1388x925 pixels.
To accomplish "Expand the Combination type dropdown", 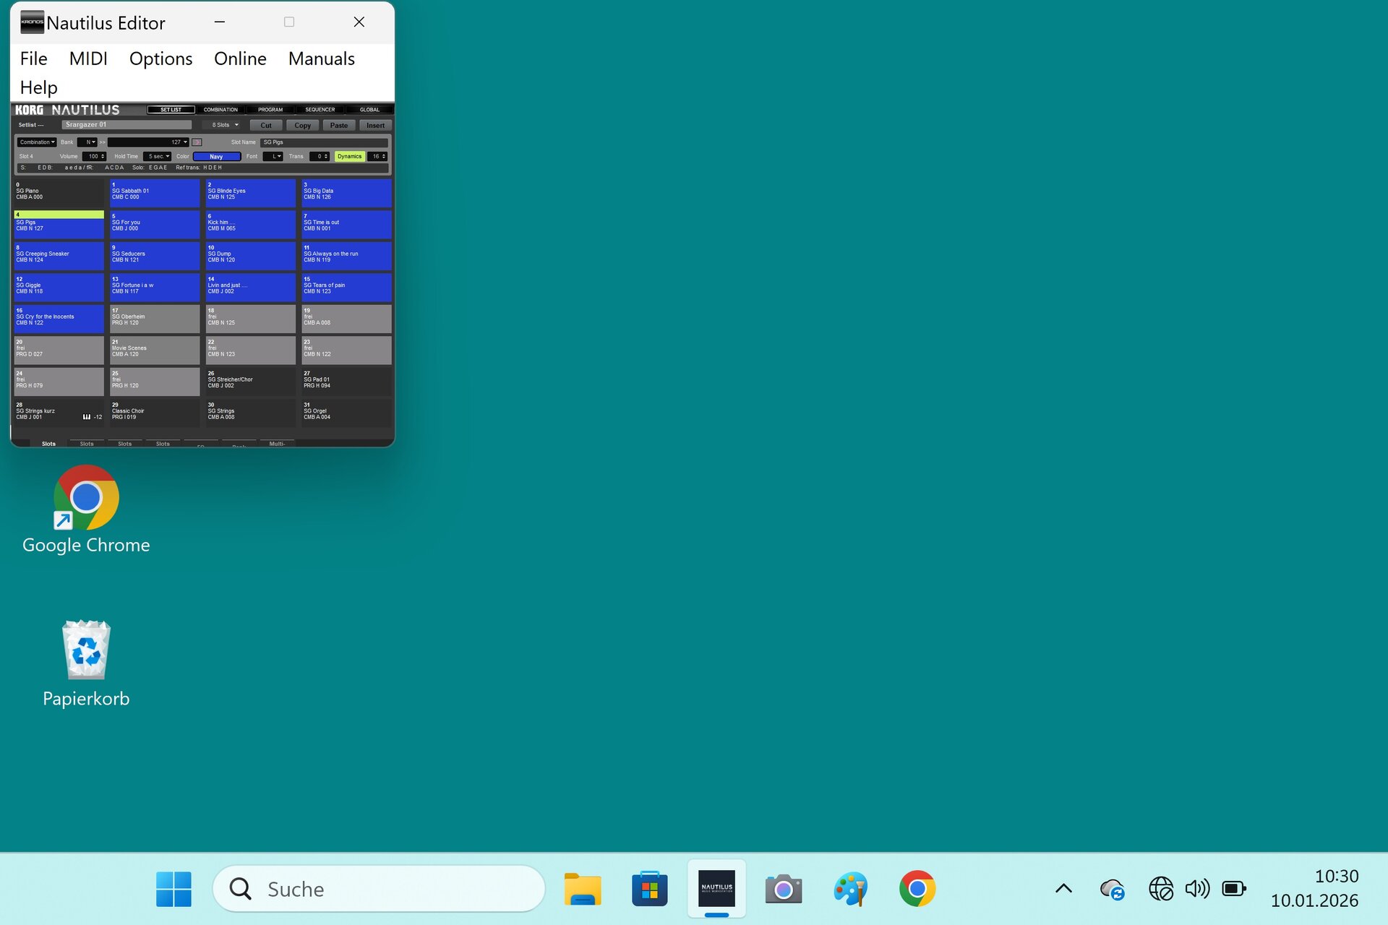I will coord(37,142).
